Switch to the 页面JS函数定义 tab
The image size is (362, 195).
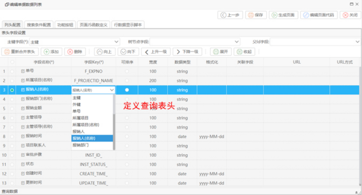[94, 25]
